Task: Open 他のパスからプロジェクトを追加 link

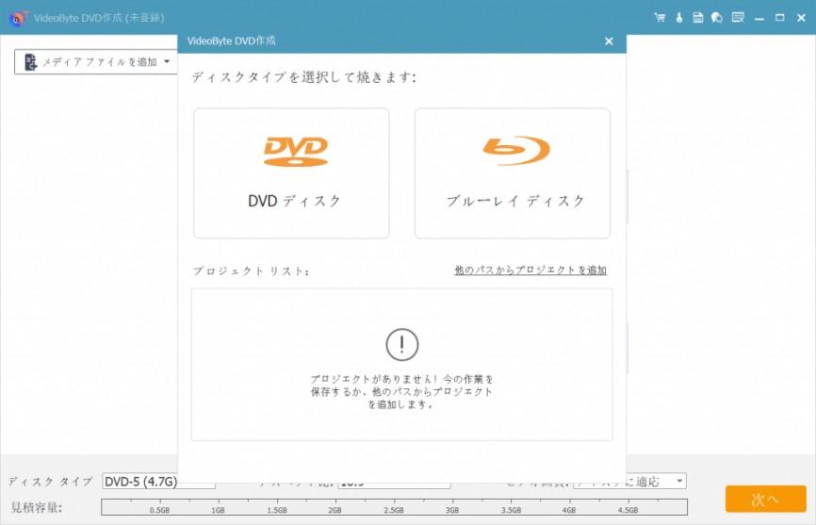Action: (530, 271)
